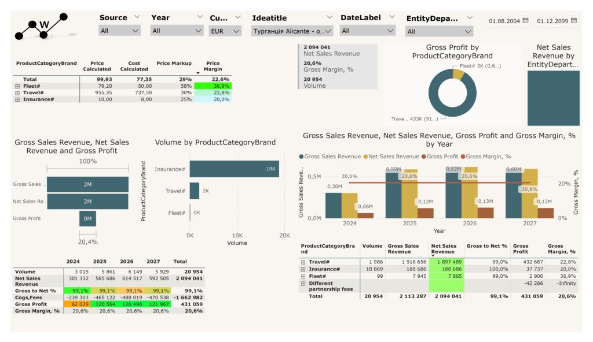Select the Insurance# volume bar
This screenshot has width=593, height=342.
pos(234,169)
